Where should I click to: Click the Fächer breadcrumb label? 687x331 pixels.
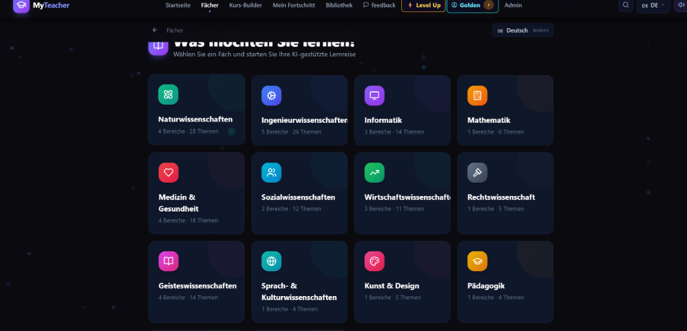pyautogui.click(x=175, y=30)
